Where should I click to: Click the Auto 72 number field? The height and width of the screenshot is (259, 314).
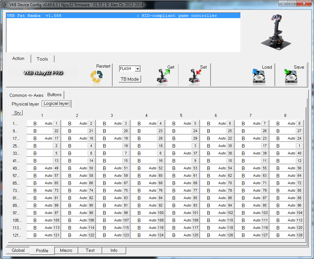click(299, 183)
